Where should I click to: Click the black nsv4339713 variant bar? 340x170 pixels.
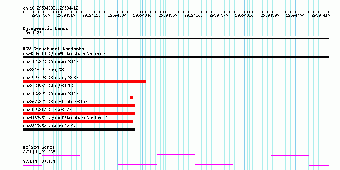click(176, 57)
